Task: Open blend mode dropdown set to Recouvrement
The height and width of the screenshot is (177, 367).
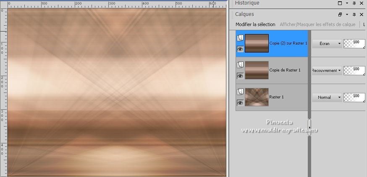Action: point(327,71)
